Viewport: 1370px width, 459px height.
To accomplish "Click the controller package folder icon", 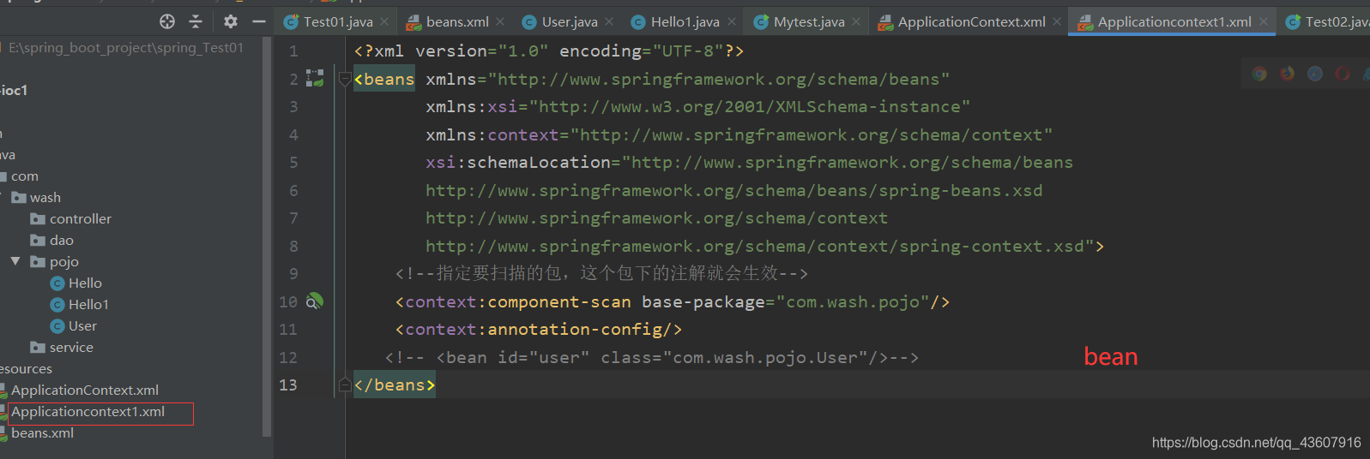I will (38, 219).
